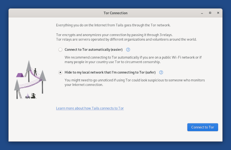231x150 pixels.
Task: Minimize the Tor Connection window
Action: (202, 13)
